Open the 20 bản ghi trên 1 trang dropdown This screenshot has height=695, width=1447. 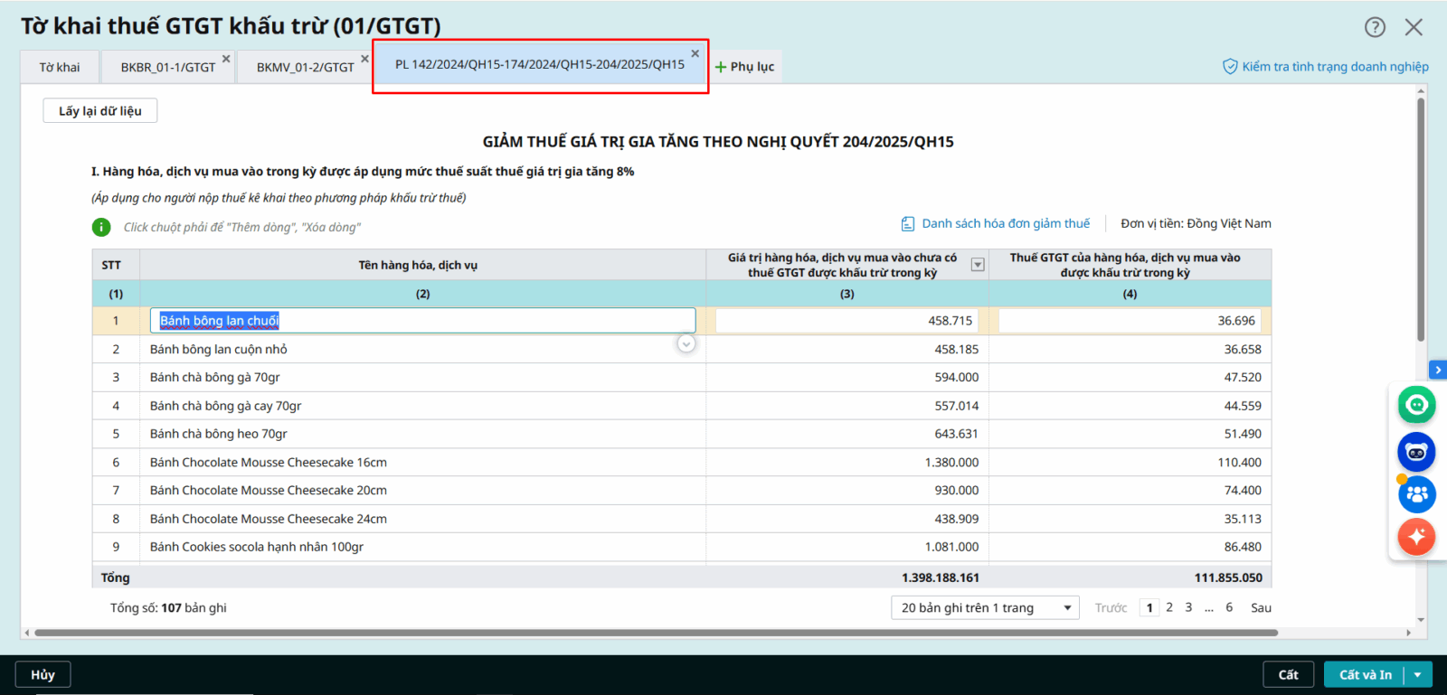[986, 608]
